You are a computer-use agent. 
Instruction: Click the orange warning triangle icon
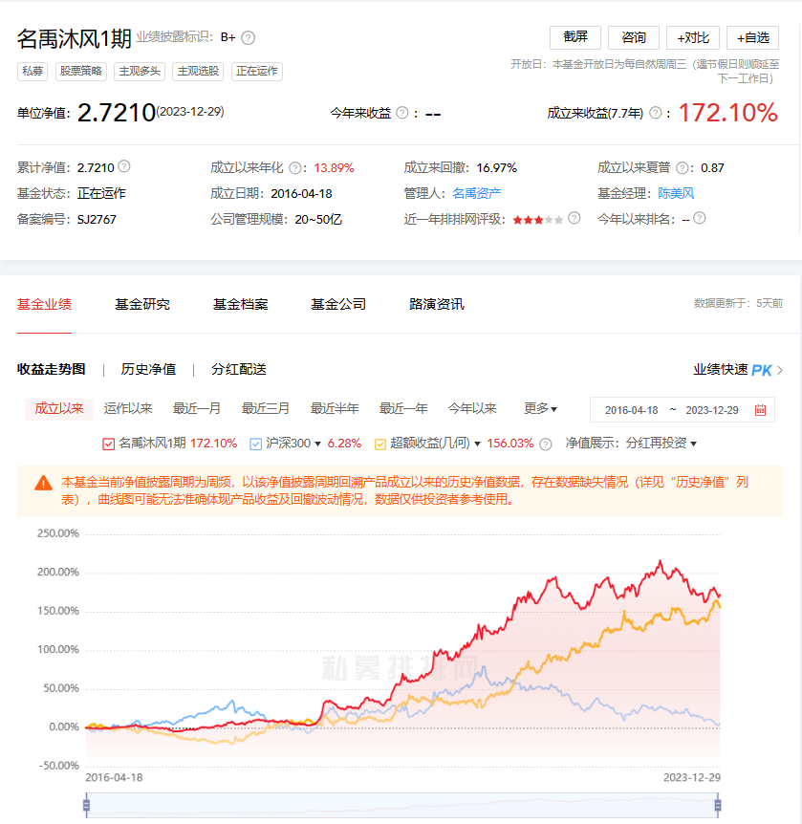click(x=43, y=483)
